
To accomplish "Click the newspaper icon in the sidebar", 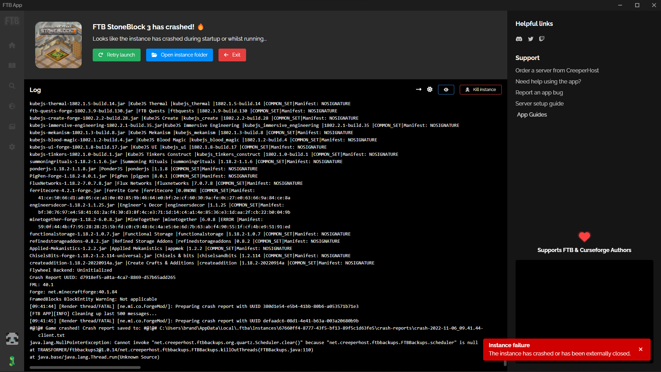I will 12,127.
